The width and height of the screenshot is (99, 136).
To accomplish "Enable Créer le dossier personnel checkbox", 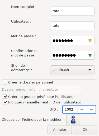I will tap(5, 82).
